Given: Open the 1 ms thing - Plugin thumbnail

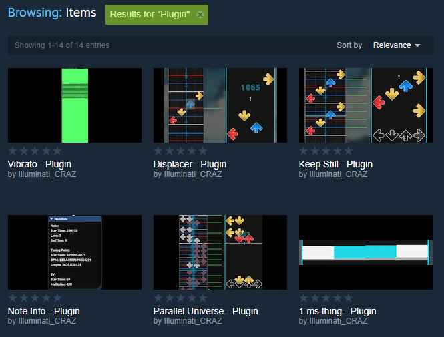Looking at the screenshot, I should [x=366, y=252].
